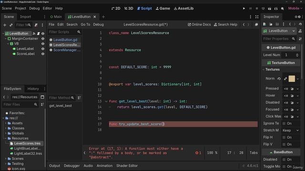Run the project with the play icon
This screenshot has width=305, height=171.
tap(244, 9)
